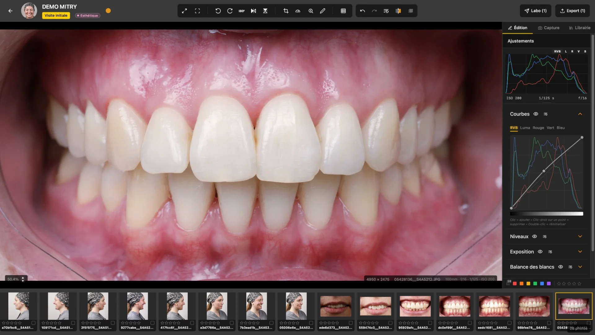Check the box for thumbnail ede6d373

coord(351,323)
